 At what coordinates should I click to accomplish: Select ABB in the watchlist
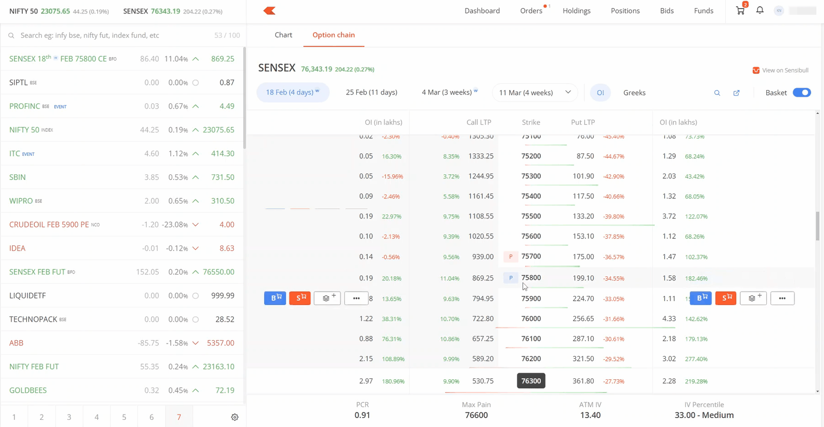point(123,343)
